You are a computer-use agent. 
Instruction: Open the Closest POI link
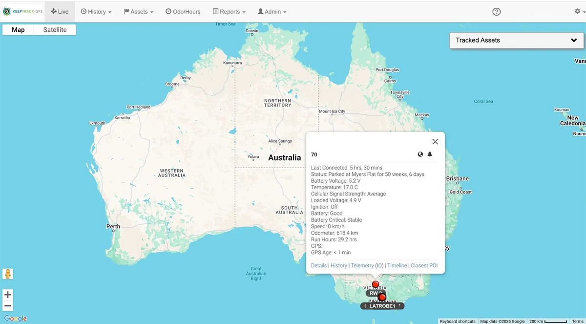point(424,265)
